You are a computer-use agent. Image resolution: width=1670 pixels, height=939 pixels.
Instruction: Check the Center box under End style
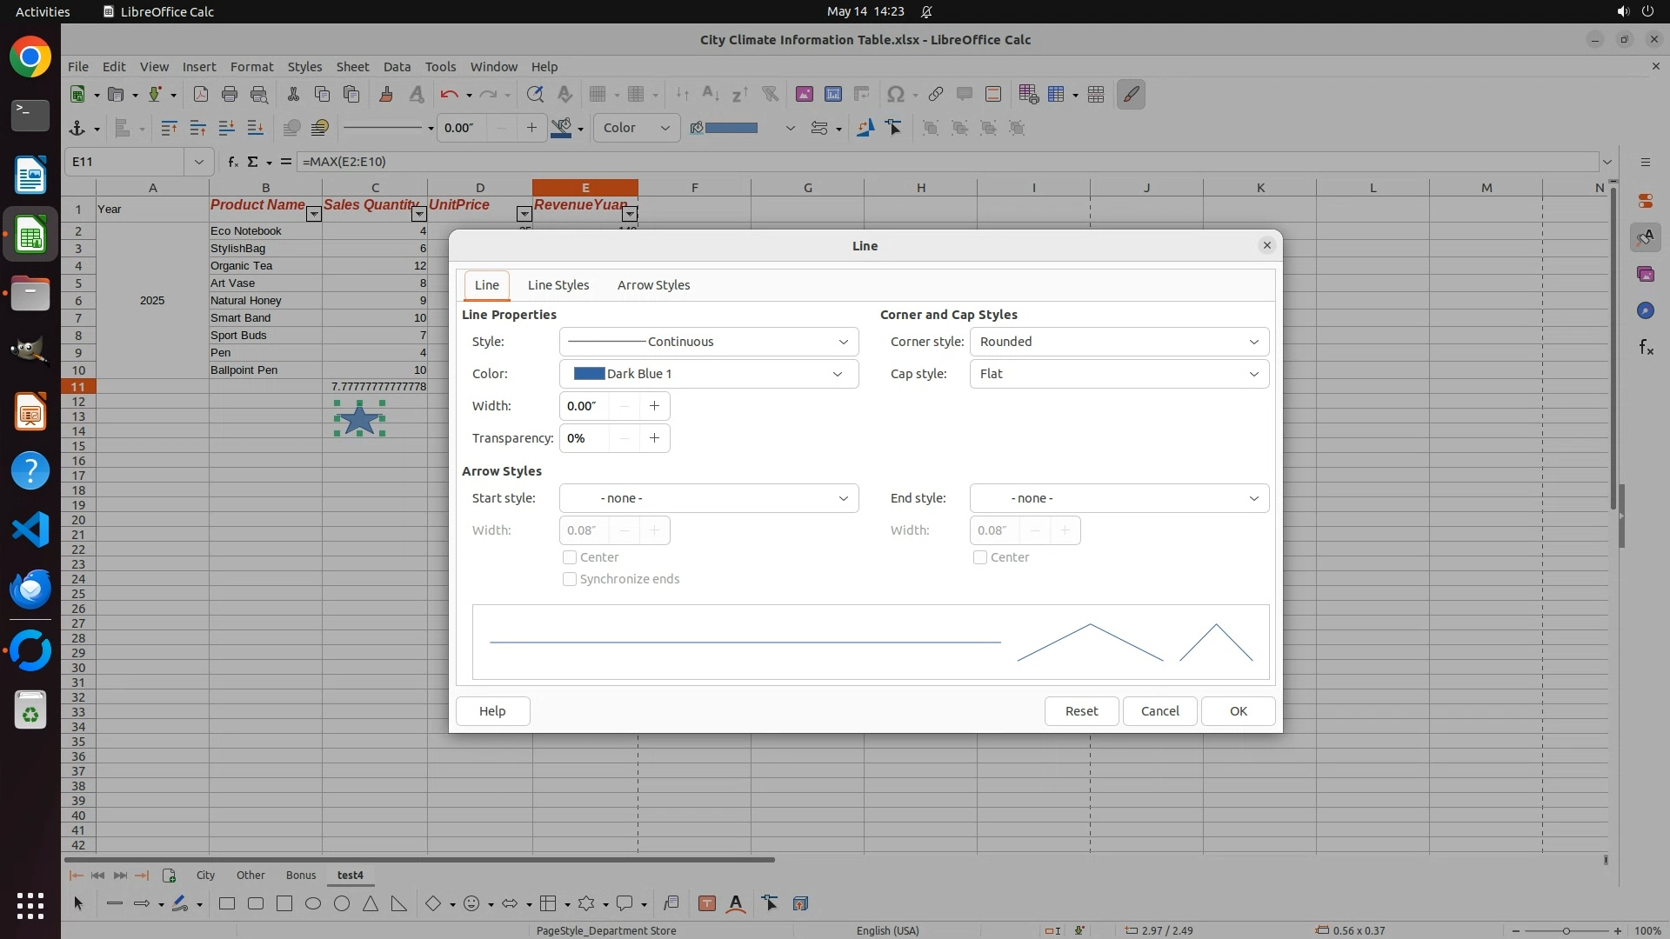click(980, 557)
